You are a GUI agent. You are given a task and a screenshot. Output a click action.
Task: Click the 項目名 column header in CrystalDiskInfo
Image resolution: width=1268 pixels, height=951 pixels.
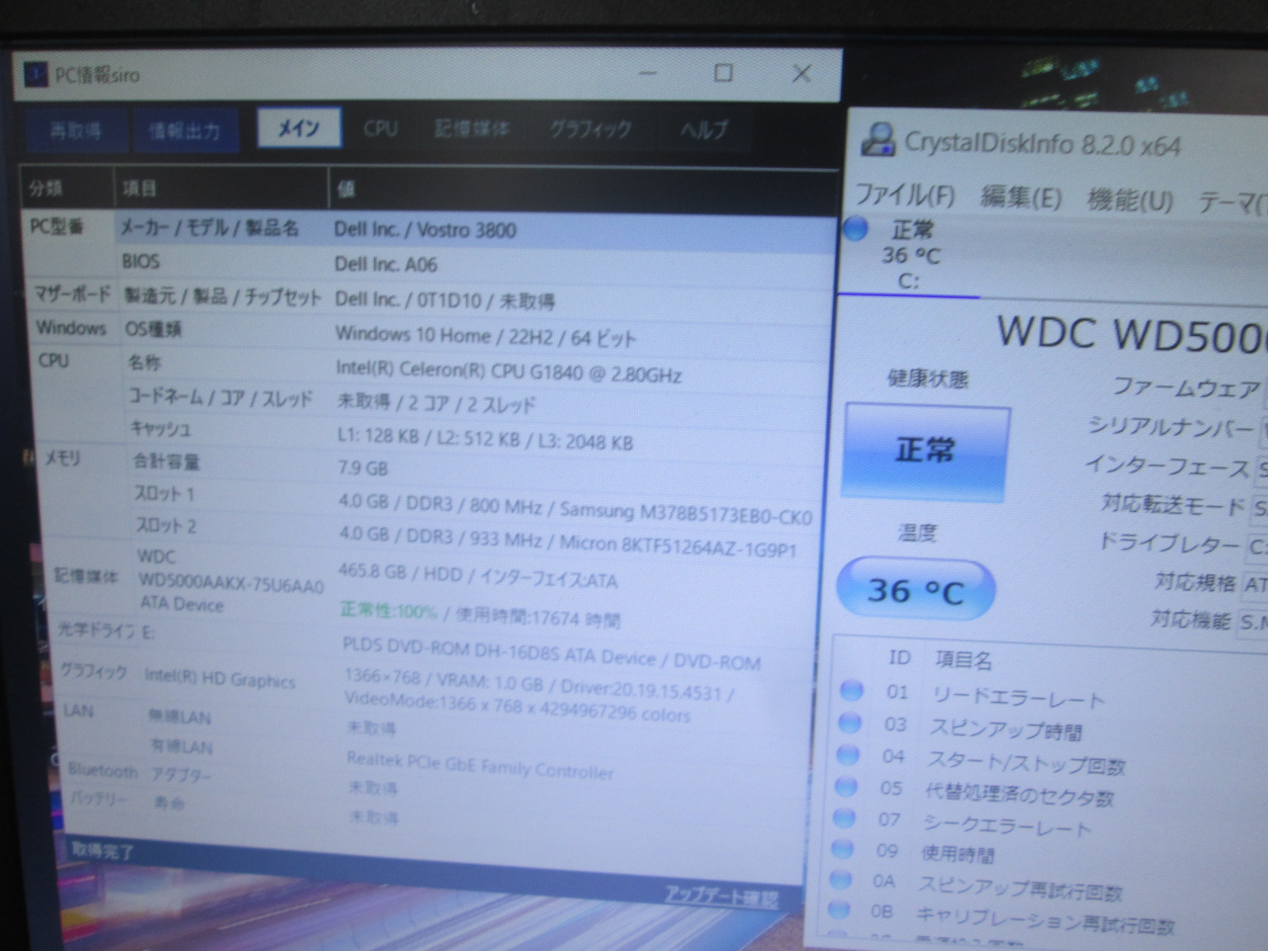click(x=963, y=659)
